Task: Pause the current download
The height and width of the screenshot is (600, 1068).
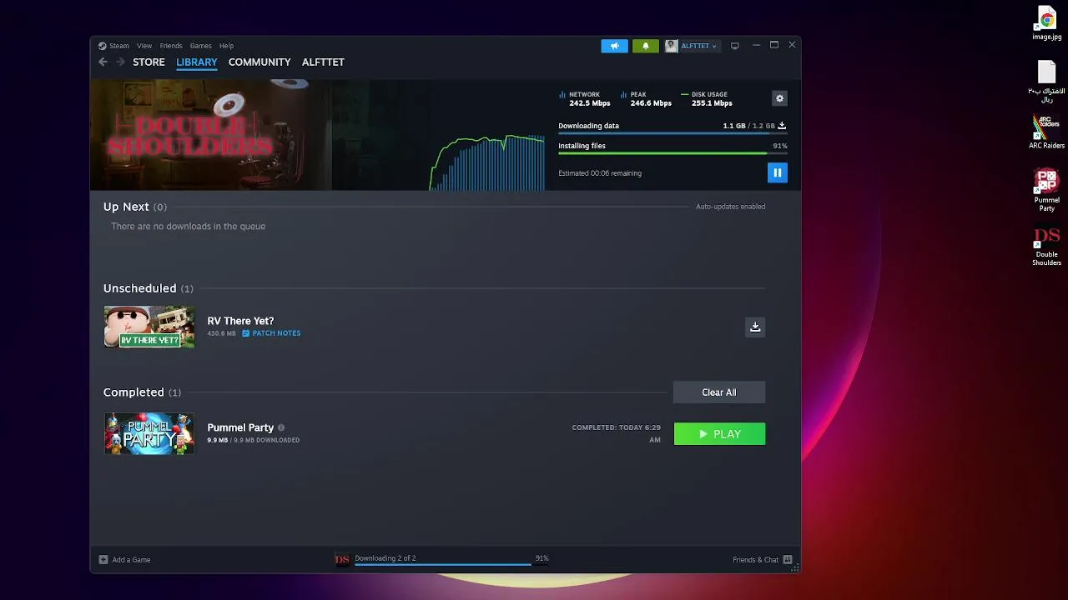Action: pyautogui.click(x=777, y=172)
